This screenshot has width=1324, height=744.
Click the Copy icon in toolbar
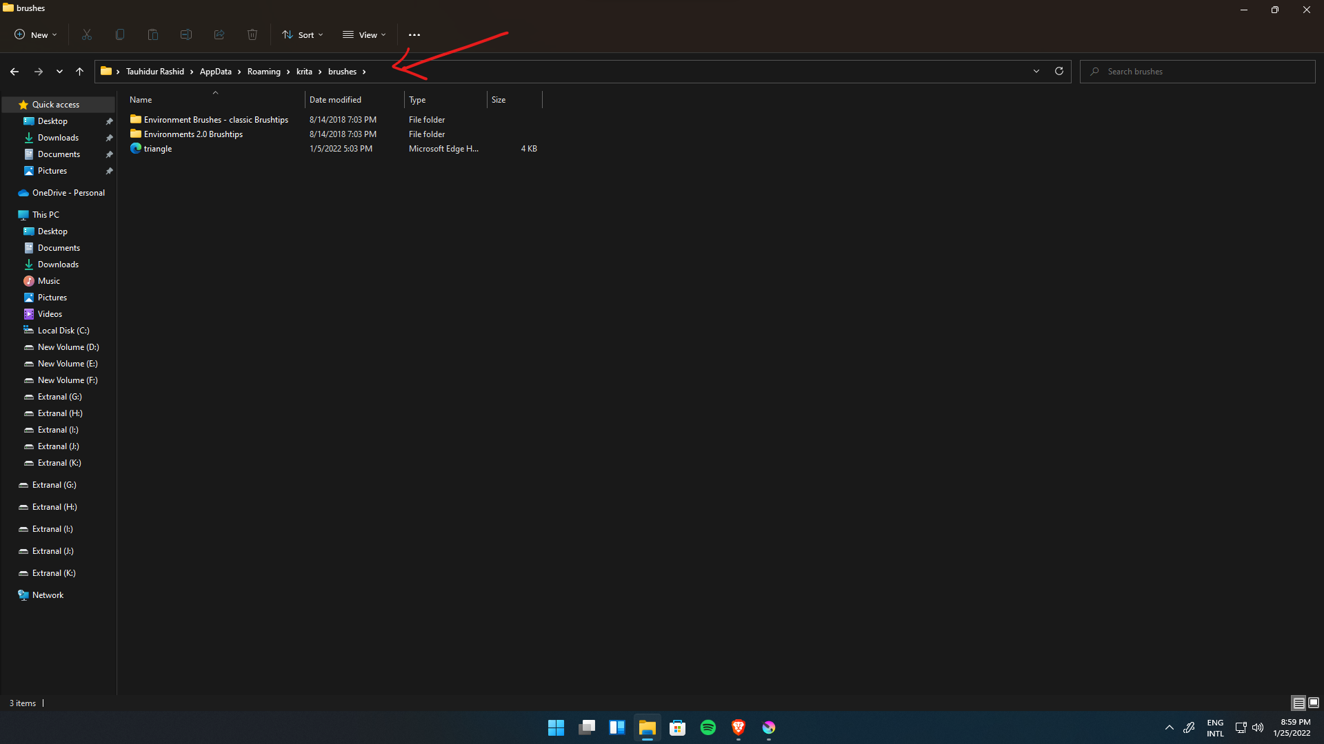click(x=120, y=34)
